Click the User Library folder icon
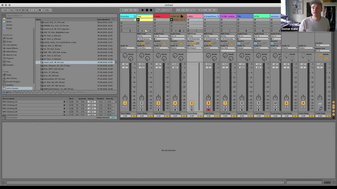Viewport: 337px width, 189px height. 4,78
